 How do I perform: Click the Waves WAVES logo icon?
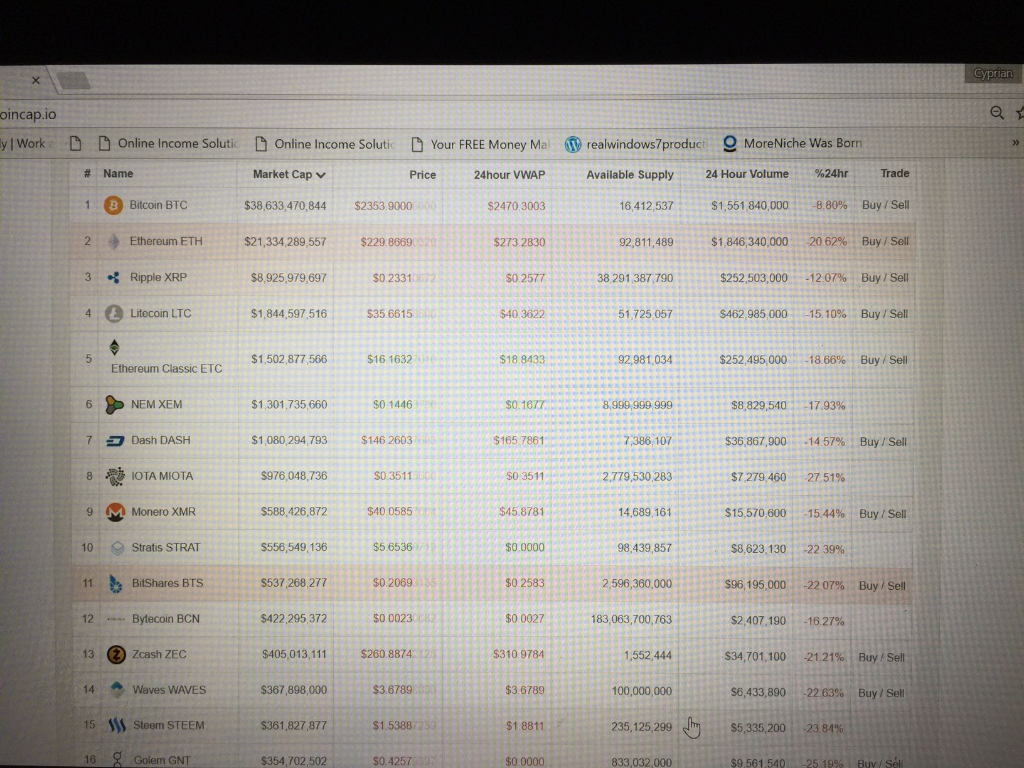[x=117, y=690]
